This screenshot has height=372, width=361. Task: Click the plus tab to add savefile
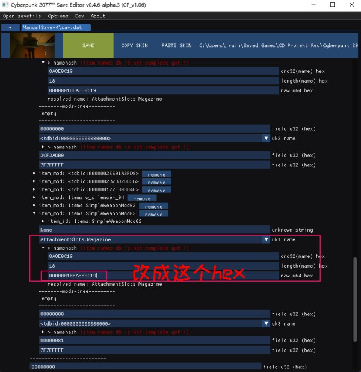point(10,27)
